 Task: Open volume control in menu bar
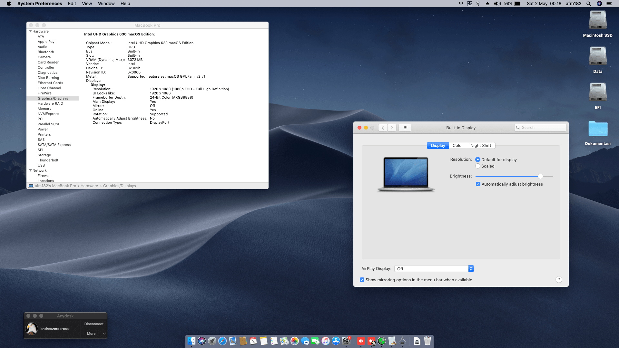(497, 4)
